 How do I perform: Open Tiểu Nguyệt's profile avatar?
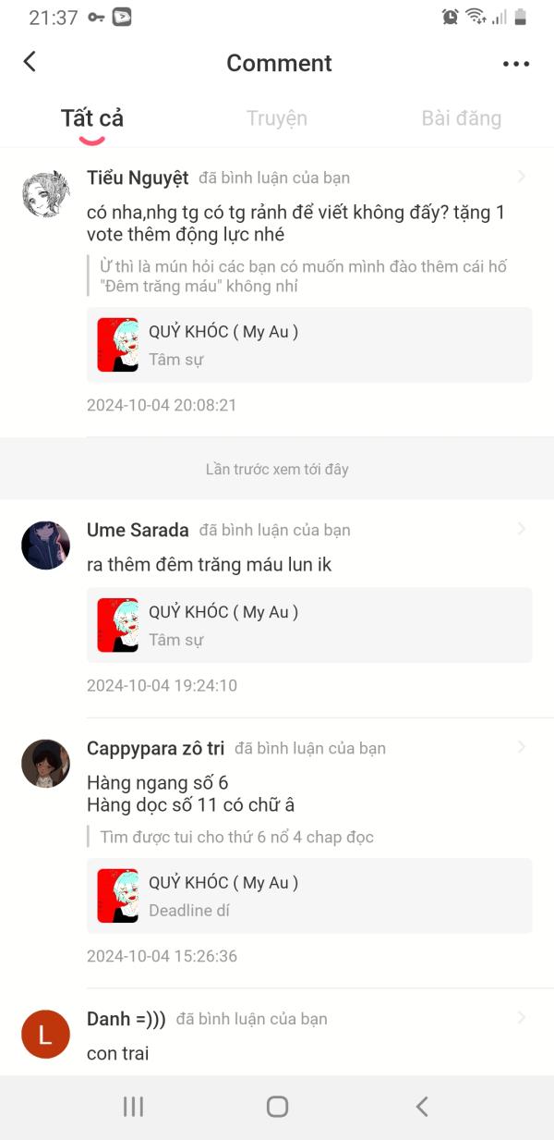[x=45, y=193]
